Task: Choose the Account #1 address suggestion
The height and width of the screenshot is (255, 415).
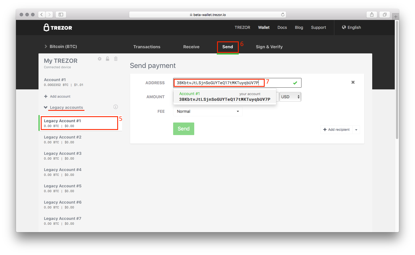Action: pos(225,97)
